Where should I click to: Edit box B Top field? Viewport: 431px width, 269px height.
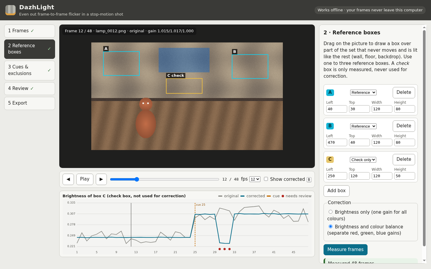tap(359, 143)
